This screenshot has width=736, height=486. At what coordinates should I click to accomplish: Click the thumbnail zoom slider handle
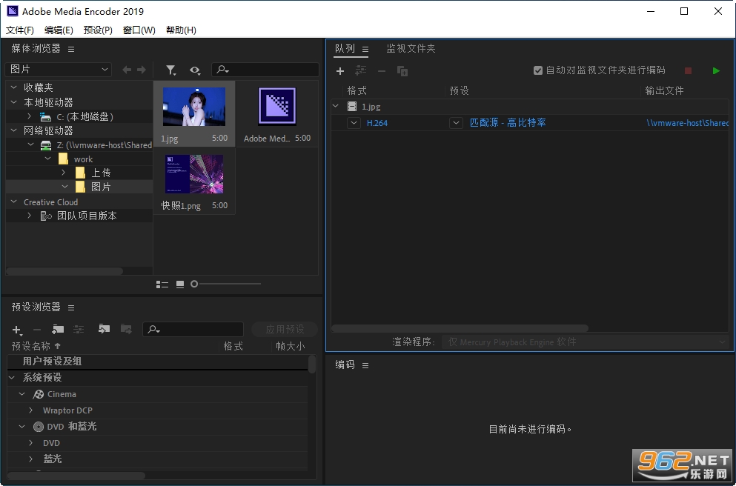point(194,284)
